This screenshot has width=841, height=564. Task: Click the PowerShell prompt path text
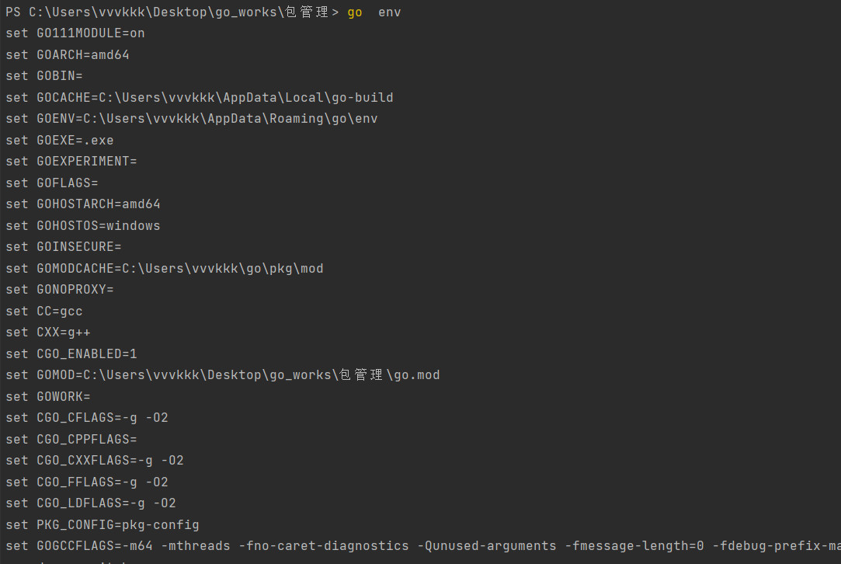point(172,12)
